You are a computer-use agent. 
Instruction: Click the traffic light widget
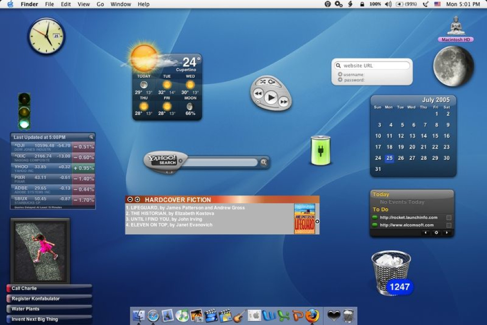pyautogui.click(x=23, y=110)
